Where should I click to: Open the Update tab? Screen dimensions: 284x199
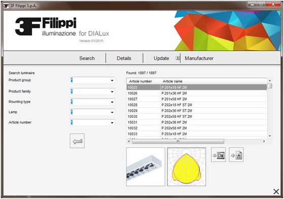[x=161, y=58]
